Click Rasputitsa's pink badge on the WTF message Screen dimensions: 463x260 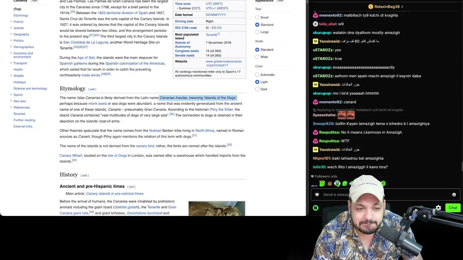pos(315,141)
